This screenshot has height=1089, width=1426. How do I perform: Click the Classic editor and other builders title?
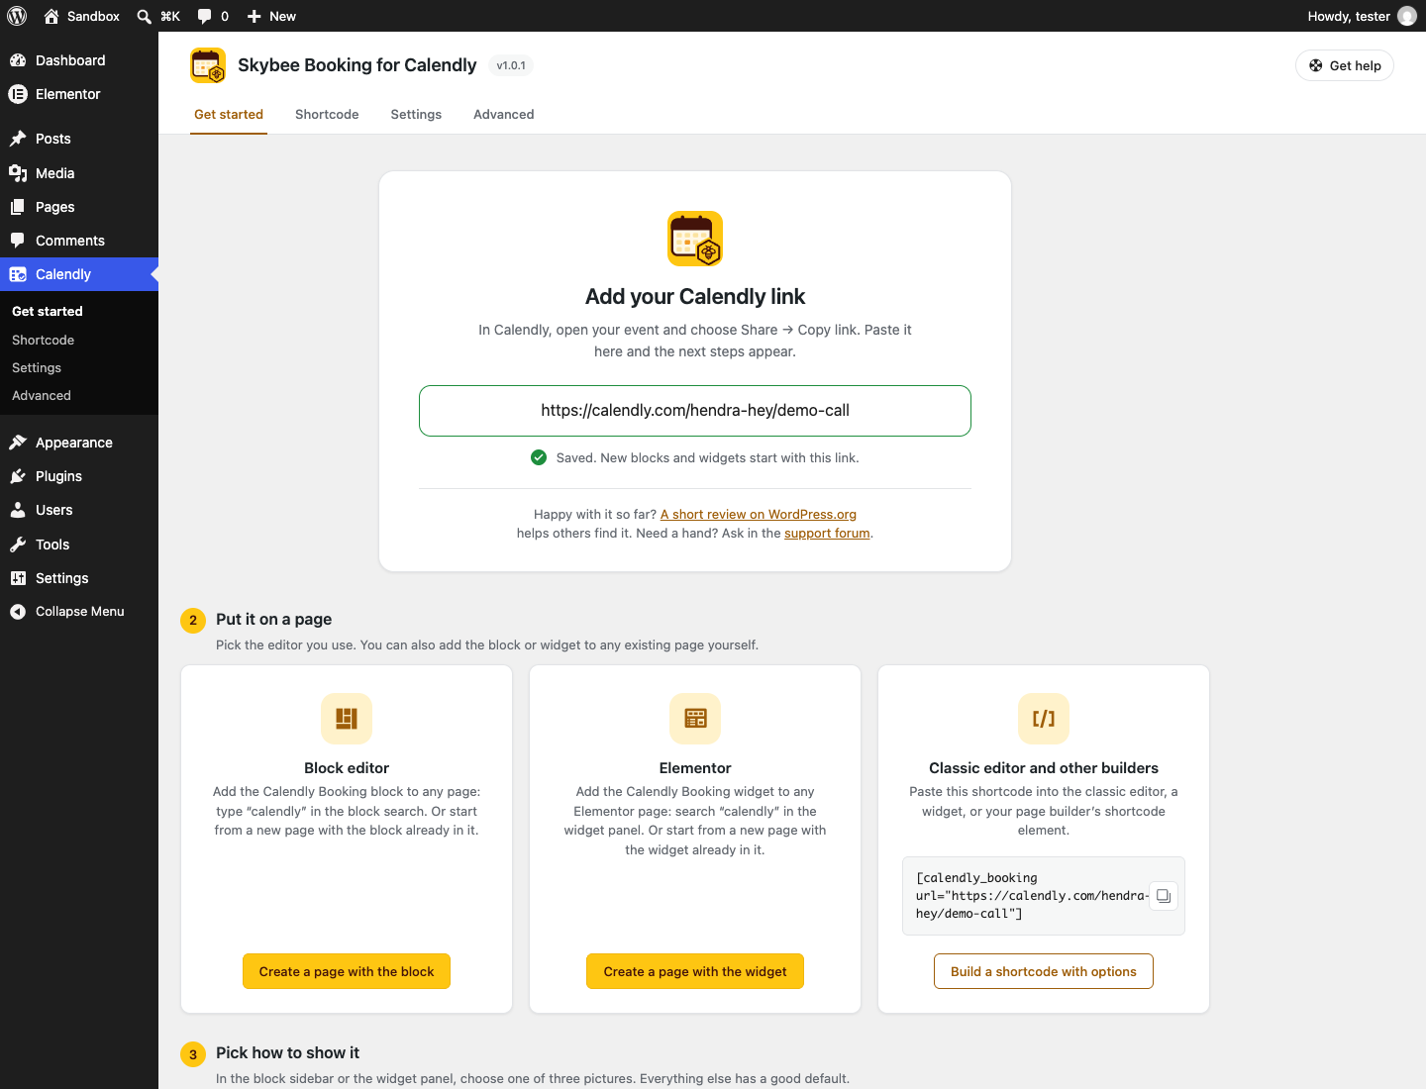1044,768
